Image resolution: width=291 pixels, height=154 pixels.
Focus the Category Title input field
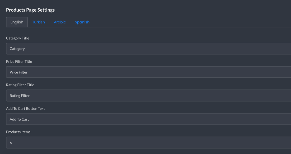(x=148, y=49)
